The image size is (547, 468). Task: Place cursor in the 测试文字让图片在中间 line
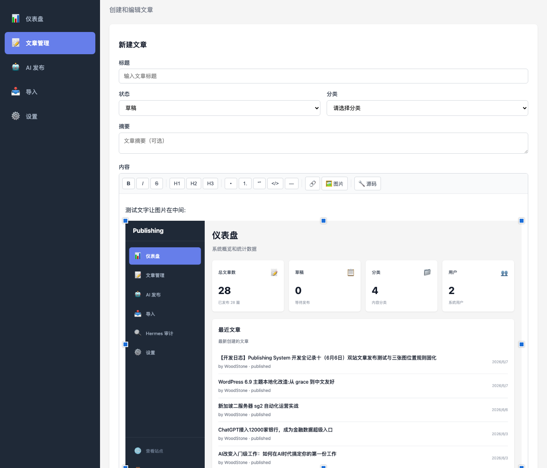(156, 210)
